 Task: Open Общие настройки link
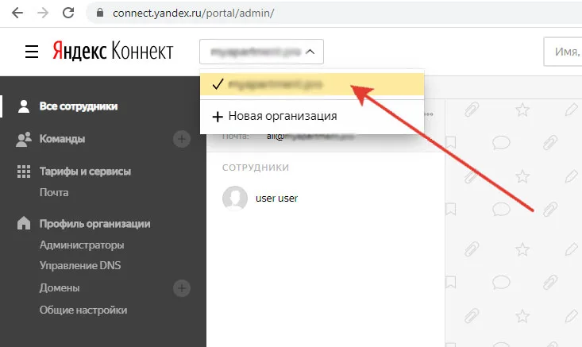[83, 310]
